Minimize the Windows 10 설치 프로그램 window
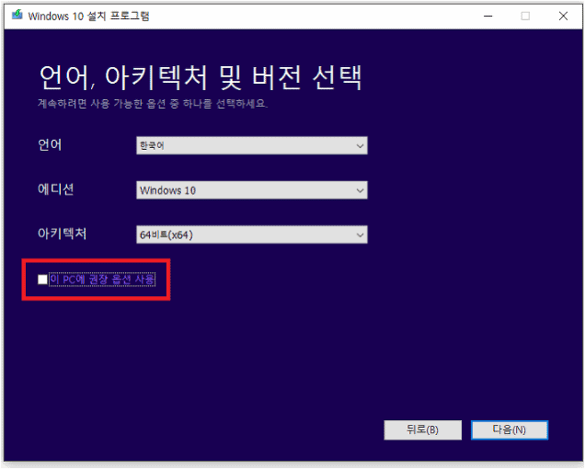The width and height of the screenshot is (585, 469). pos(488,16)
